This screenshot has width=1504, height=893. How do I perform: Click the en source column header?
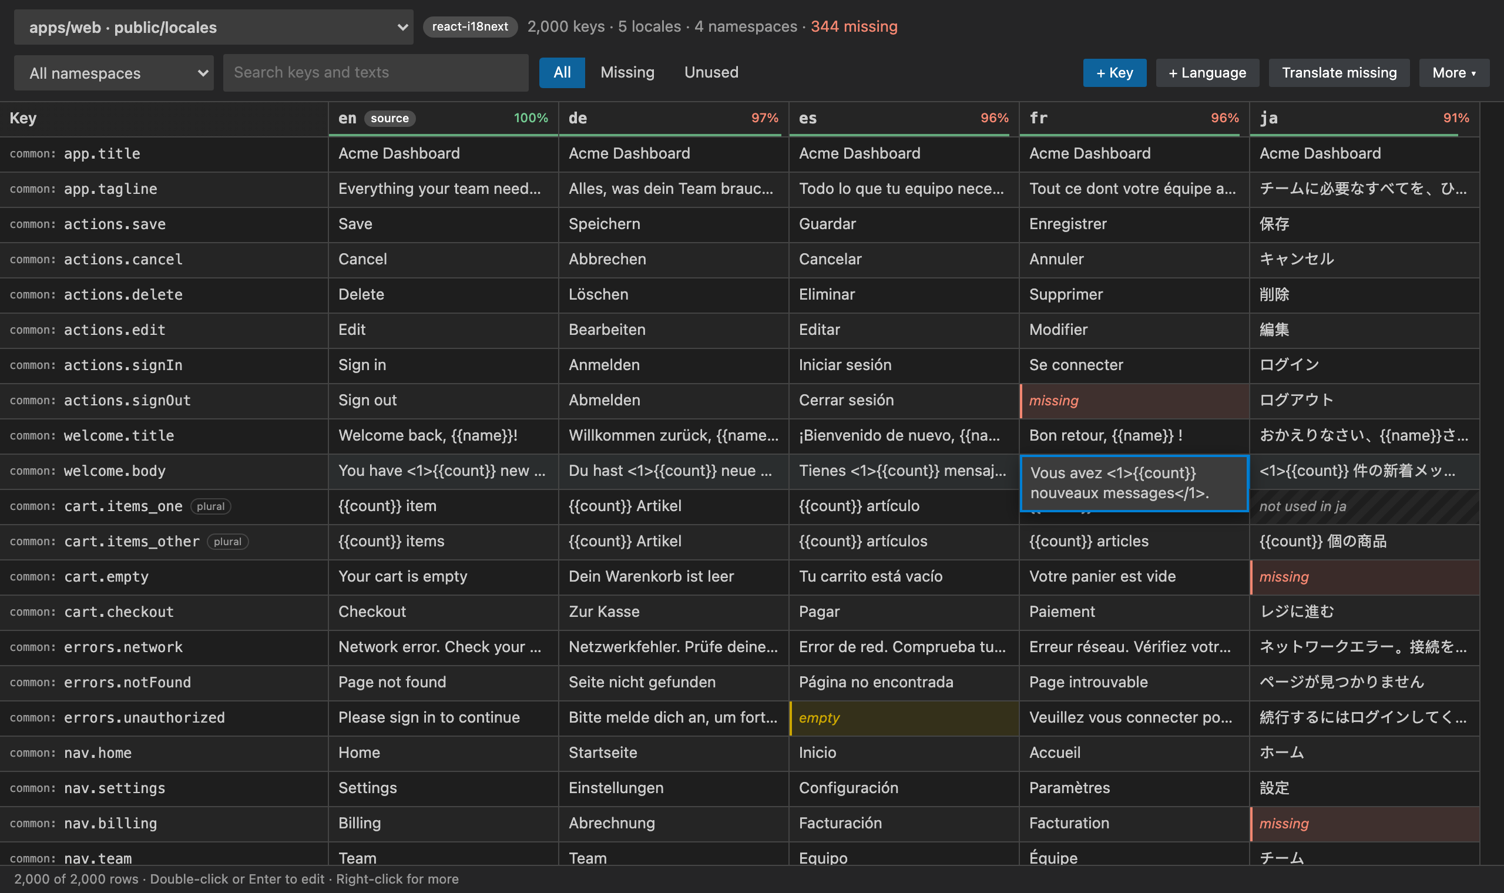(x=444, y=119)
